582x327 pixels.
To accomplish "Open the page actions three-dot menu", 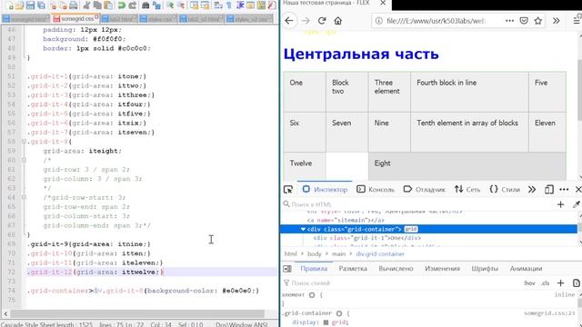I will 509,21.
